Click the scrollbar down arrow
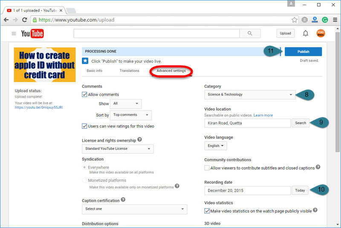 coord(337,225)
